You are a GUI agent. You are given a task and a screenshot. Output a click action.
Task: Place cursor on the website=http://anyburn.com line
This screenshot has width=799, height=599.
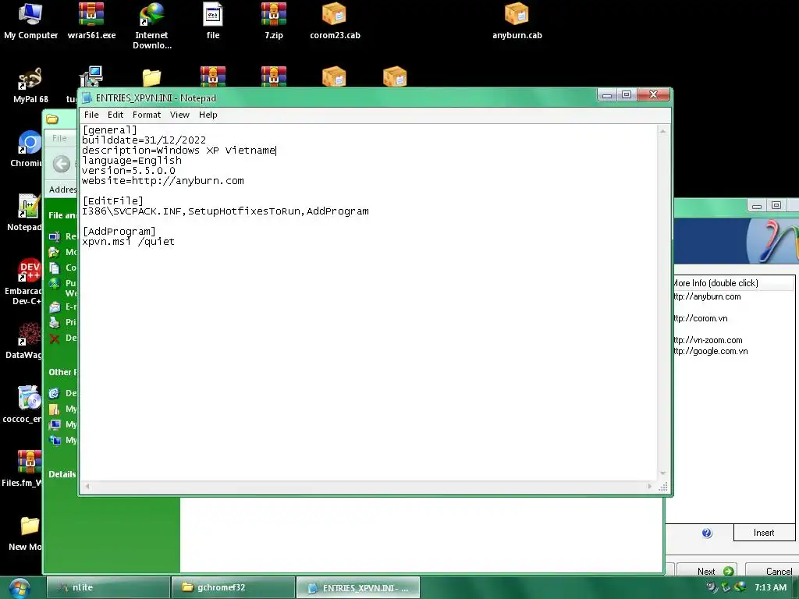coord(162,181)
